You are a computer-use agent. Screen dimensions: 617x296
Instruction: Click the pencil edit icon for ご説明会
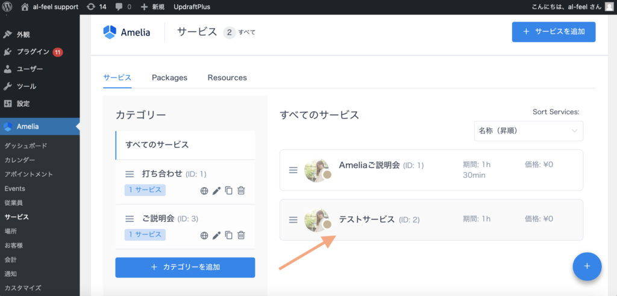[x=216, y=235]
